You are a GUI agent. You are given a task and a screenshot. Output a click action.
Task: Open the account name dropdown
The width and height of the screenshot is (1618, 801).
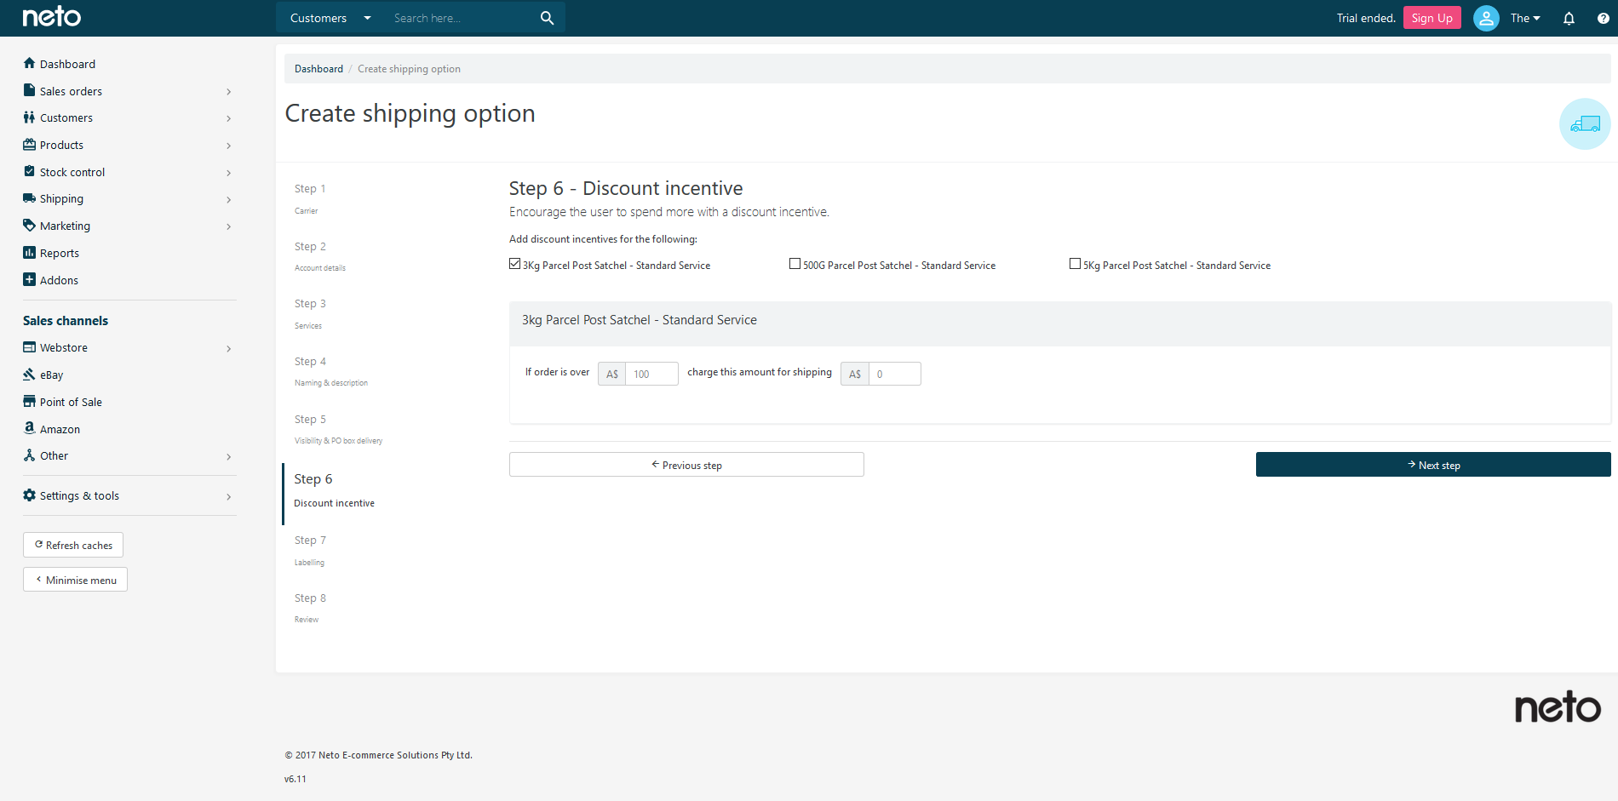click(x=1525, y=18)
